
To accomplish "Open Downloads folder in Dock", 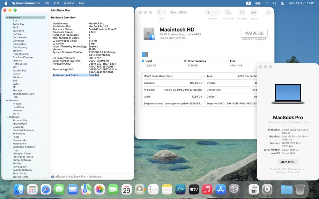I will point(287,189).
